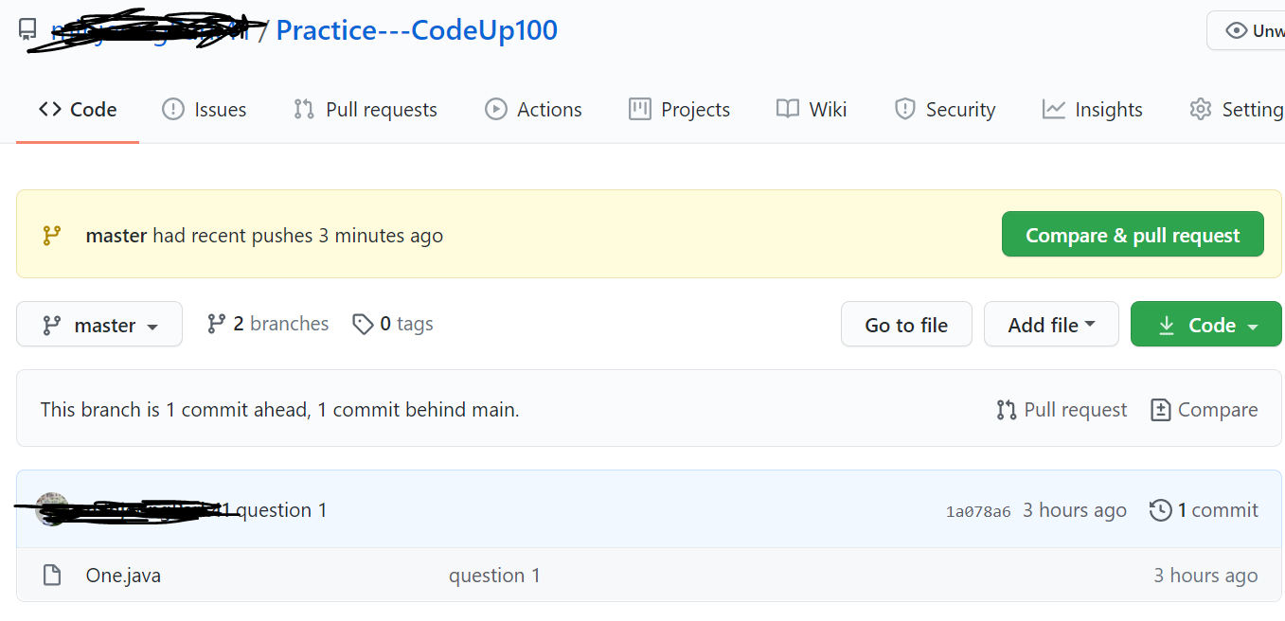The width and height of the screenshot is (1285, 621).
Task: View the Insights tab
Action: (x=1093, y=110)
